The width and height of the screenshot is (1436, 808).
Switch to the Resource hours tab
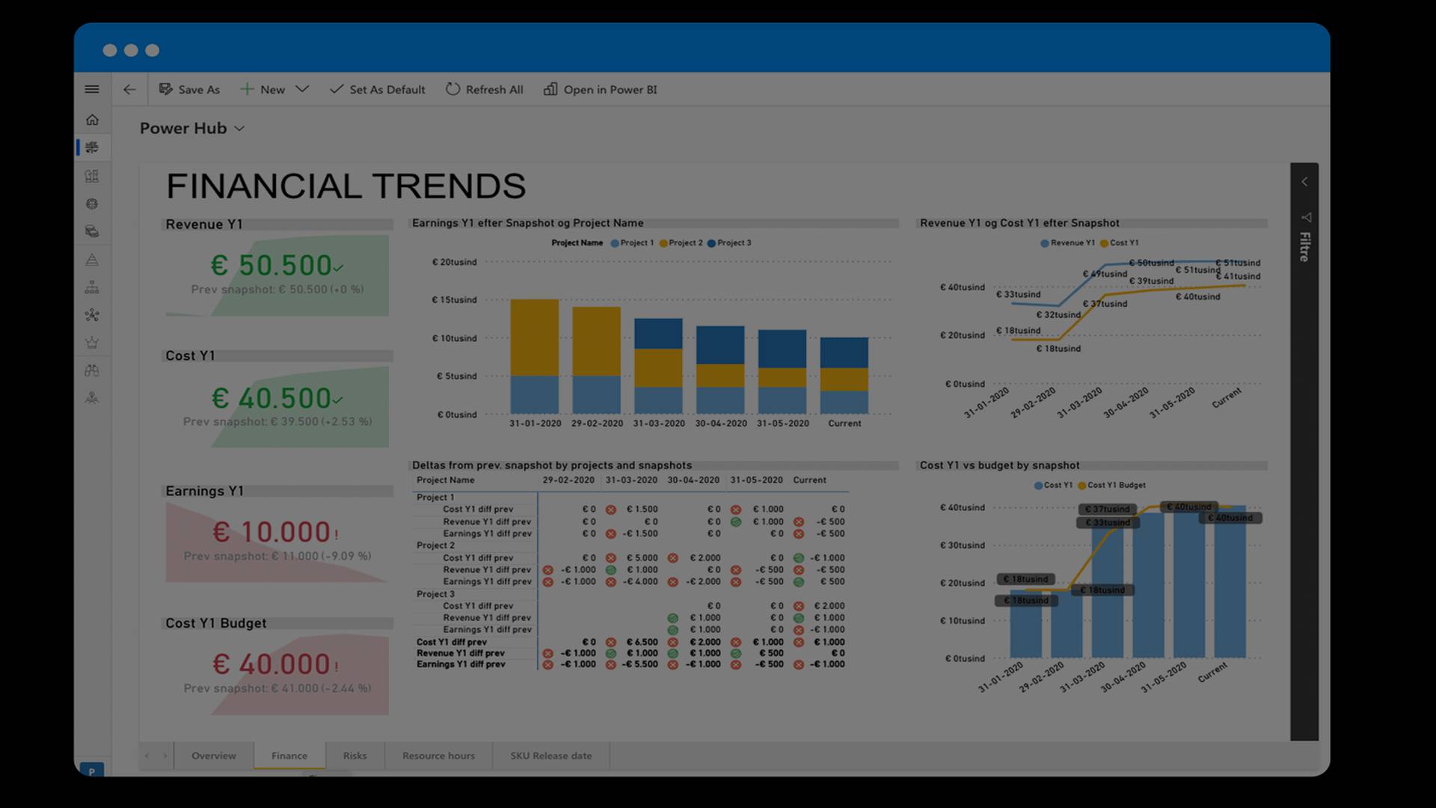[438, 756]
